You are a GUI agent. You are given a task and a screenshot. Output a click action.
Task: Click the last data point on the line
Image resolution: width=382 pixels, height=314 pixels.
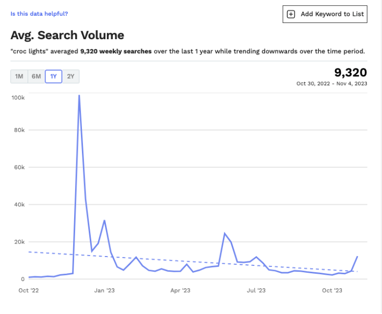coord(357,257)
